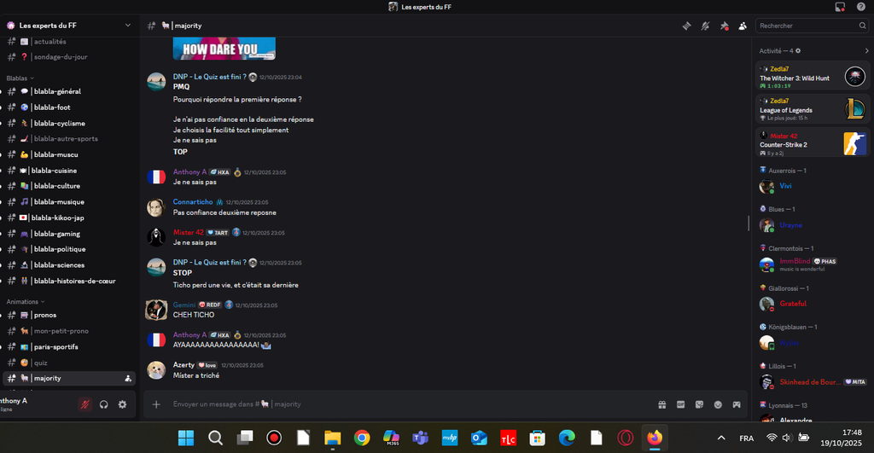
Task: Open File Explorer from the taskbar
Action: (x=333, y=438)
